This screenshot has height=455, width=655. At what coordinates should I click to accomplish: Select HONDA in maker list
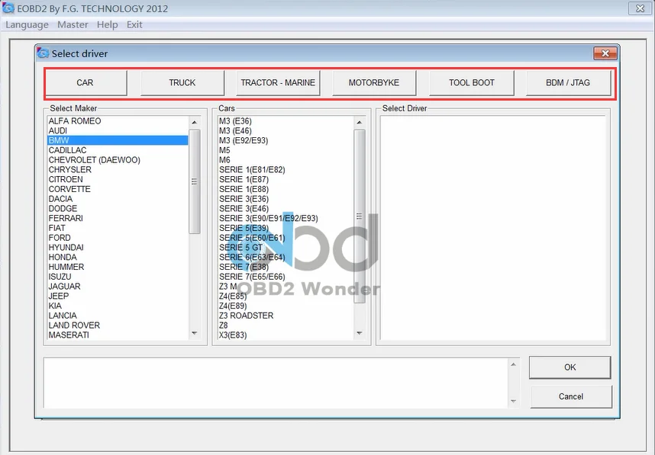pos(118,258)
